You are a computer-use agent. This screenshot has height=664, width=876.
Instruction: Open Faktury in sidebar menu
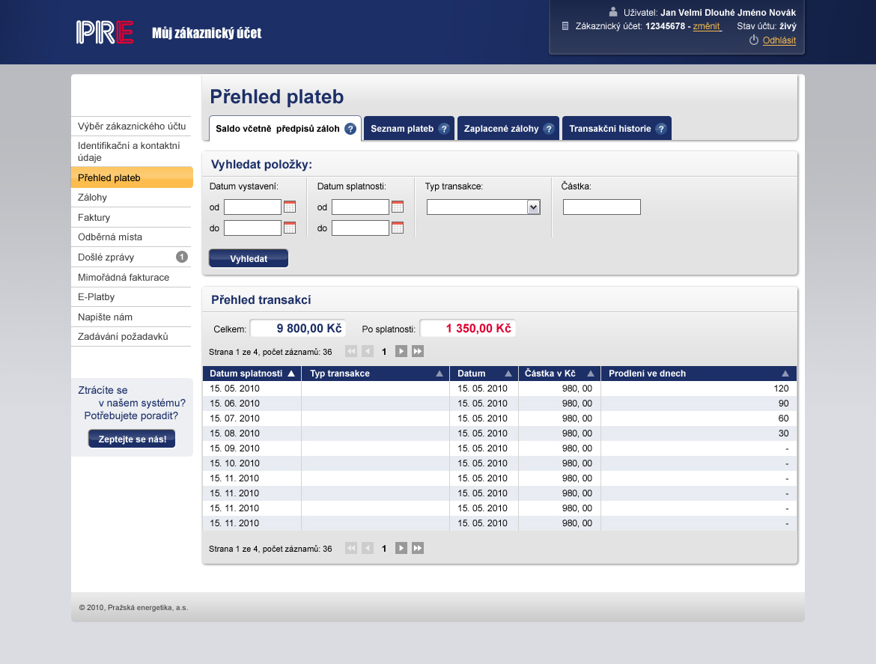click(131, 217)
